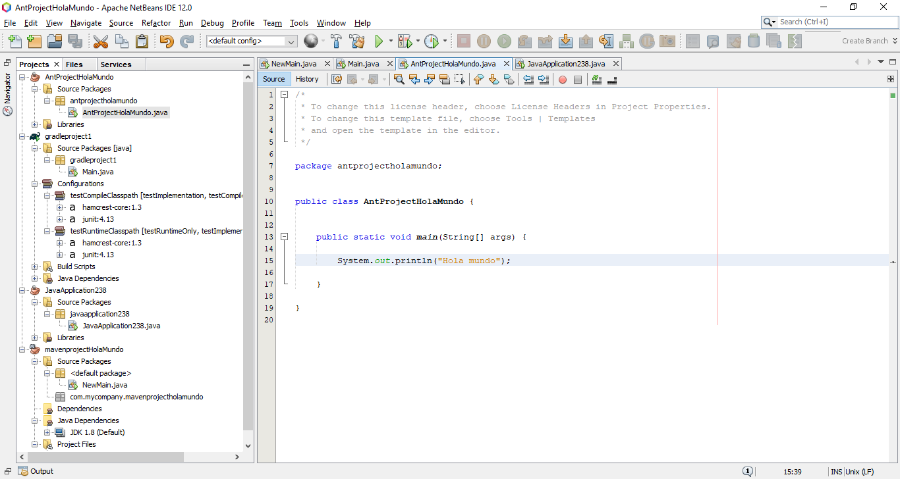Select the New Project icon

pyautogui.click(x=34, y=41)
